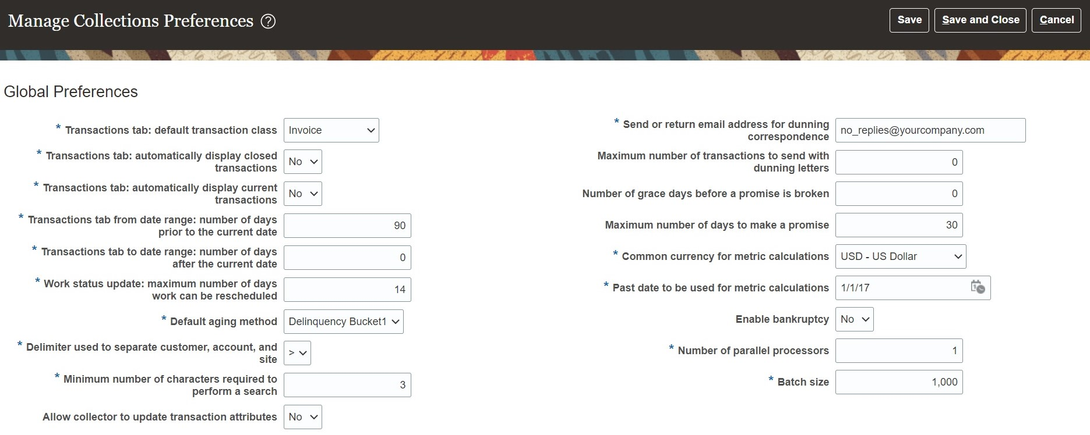The image size is (1090, 435).
Task: Open Default aging method dropdown
Action: [343, 322]
